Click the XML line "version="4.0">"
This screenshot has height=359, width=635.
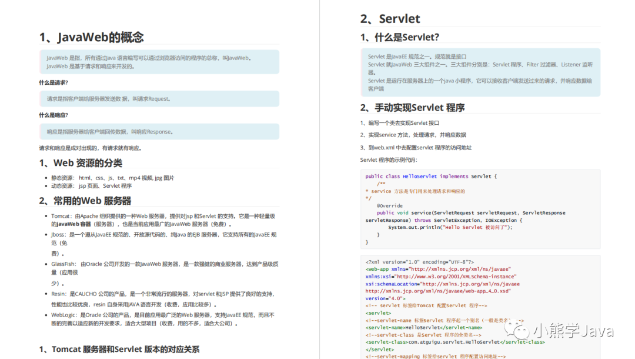pyautogui.click(x=385, y=298)
